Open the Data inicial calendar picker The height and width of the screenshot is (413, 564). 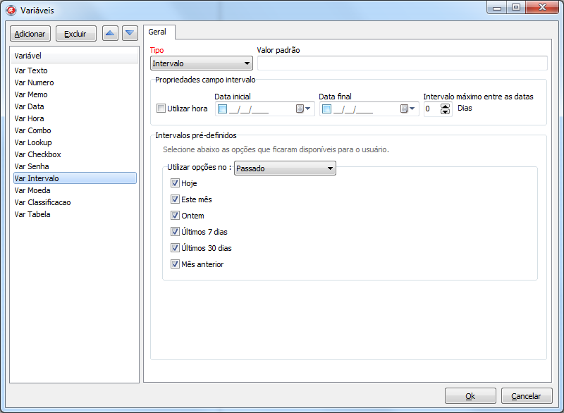(303, 109)
